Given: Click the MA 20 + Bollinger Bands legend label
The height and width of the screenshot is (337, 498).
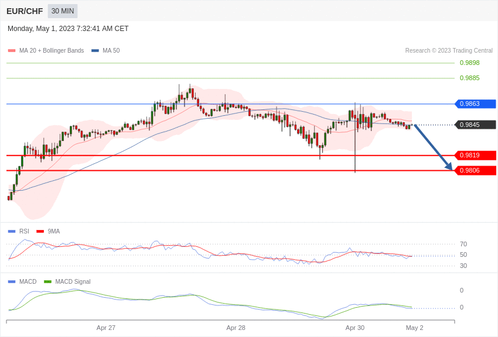Looking at the screenshot, I should click(52, 50).
